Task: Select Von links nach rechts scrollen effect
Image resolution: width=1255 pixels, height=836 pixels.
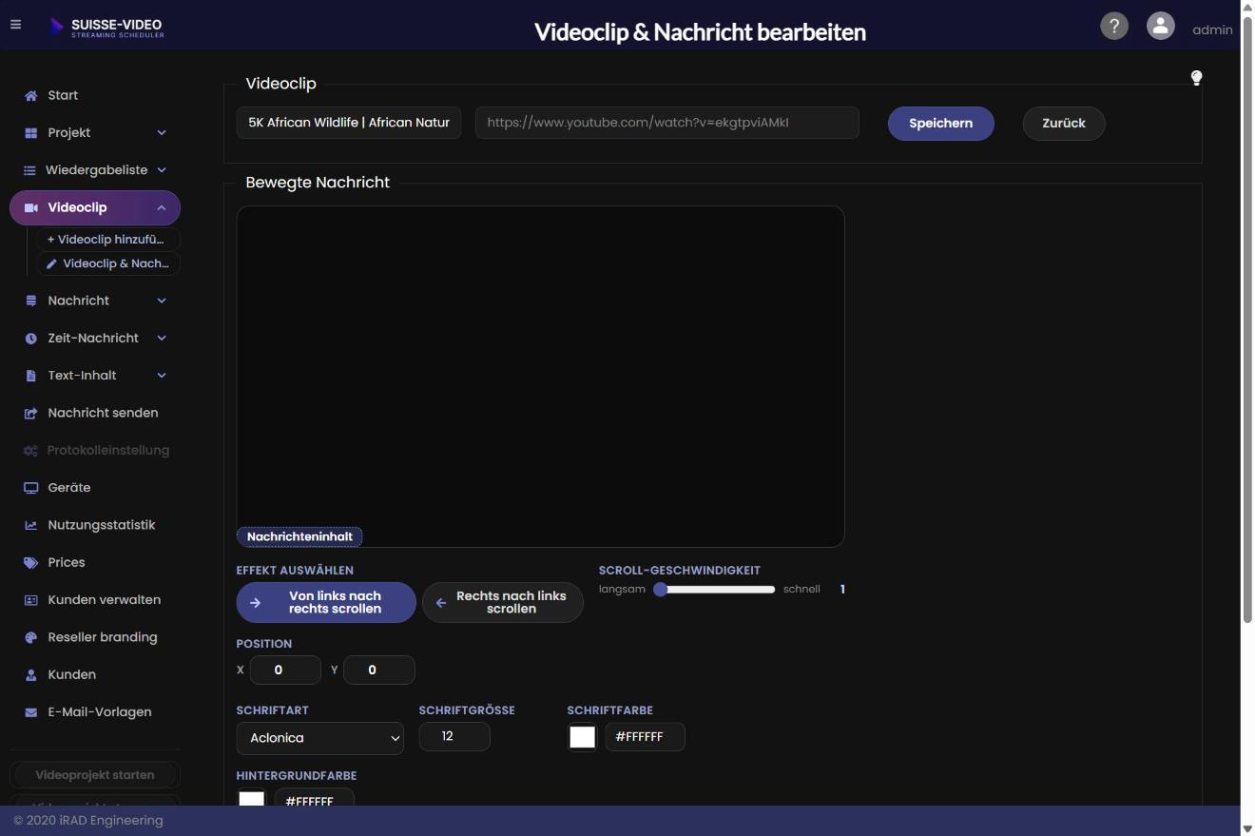Action: click(x=326, y=603)
